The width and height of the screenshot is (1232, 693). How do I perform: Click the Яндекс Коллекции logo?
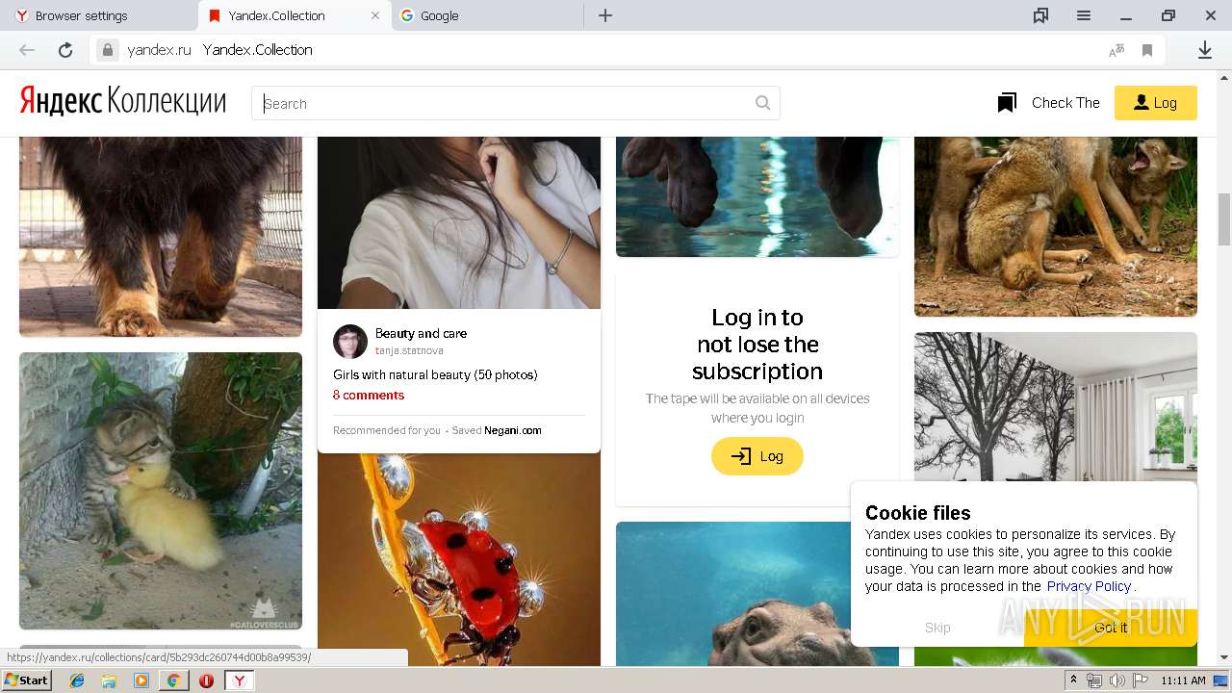click(123, 101)
